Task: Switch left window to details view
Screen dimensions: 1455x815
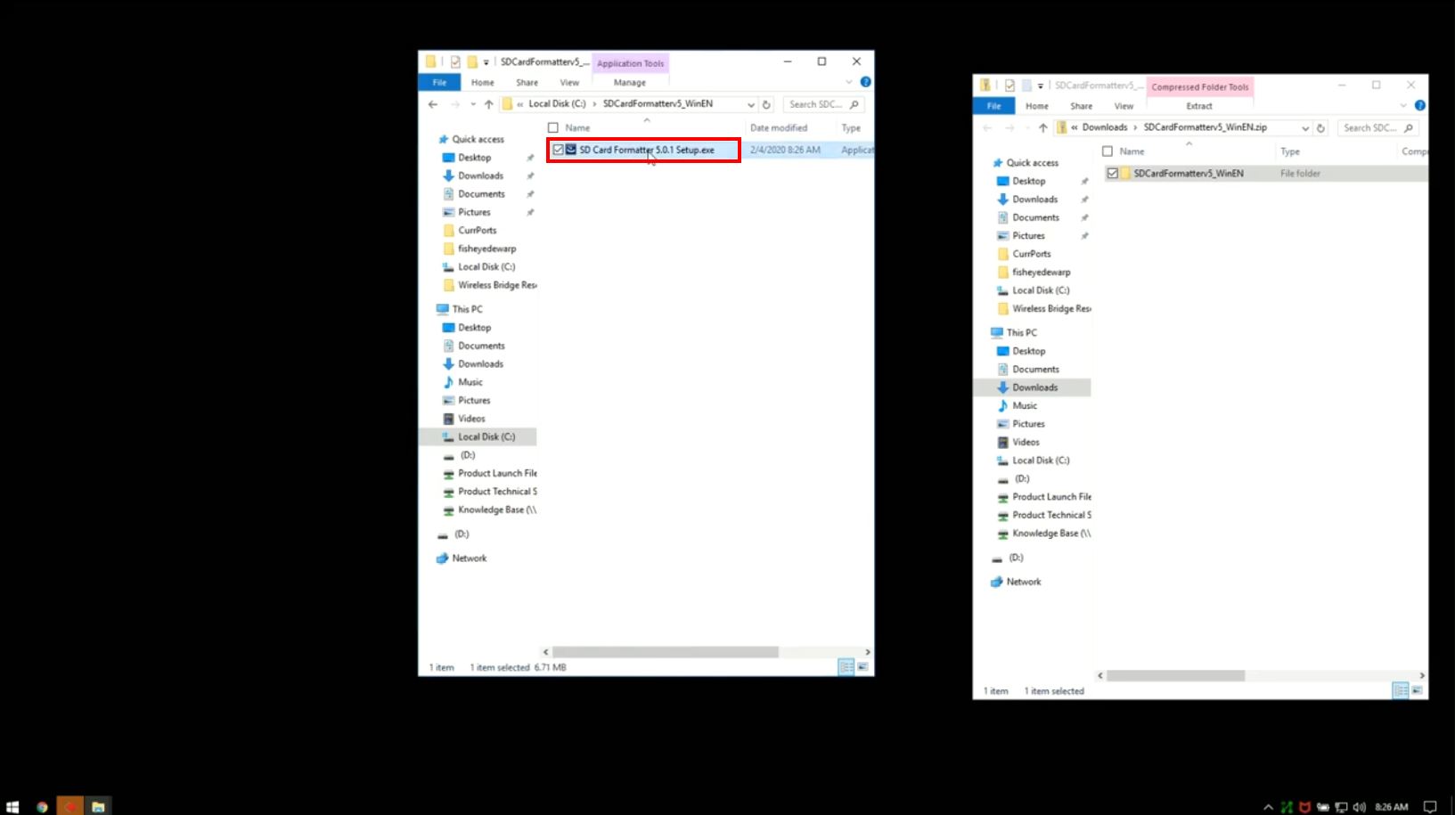Action: click(846, 667)
